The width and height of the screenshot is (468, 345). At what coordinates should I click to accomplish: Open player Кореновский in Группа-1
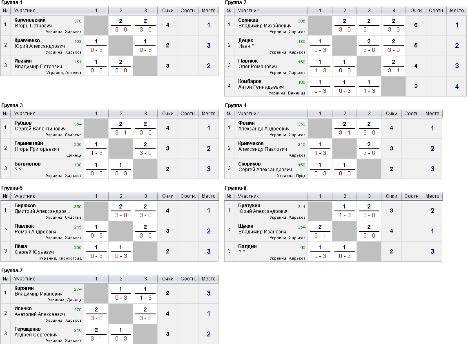pos(30,20)
